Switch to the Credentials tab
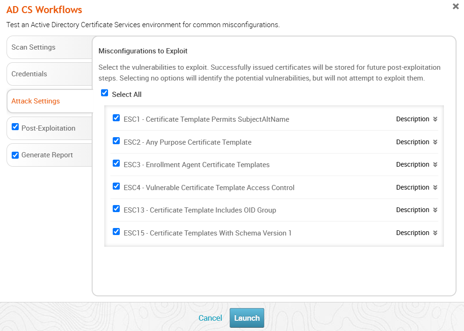 [x=29, y=74]
